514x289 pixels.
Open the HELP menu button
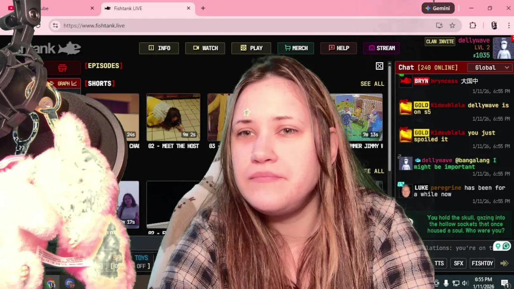(339, 48)
